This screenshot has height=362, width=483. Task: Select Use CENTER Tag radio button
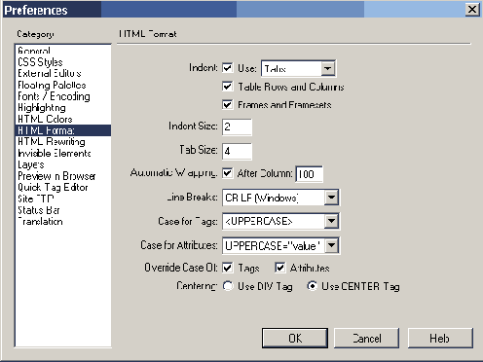pyautogui.click(x=312, y=286)
